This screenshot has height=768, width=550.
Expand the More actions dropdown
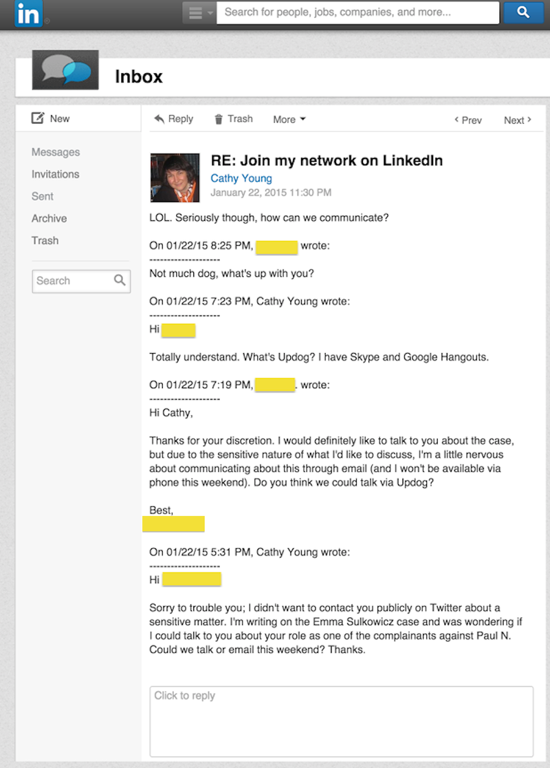click(x=289, y=120)
